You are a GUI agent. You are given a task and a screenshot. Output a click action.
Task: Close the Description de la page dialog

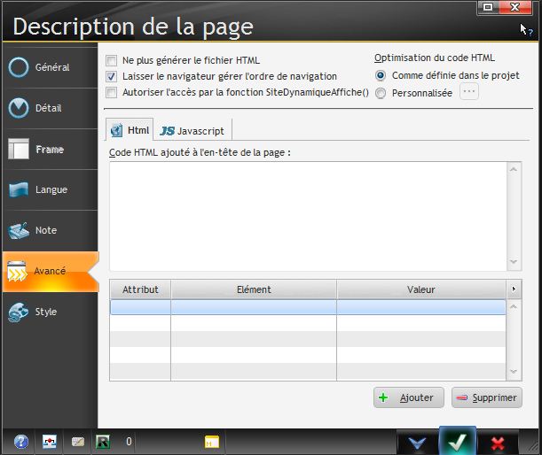515,7
